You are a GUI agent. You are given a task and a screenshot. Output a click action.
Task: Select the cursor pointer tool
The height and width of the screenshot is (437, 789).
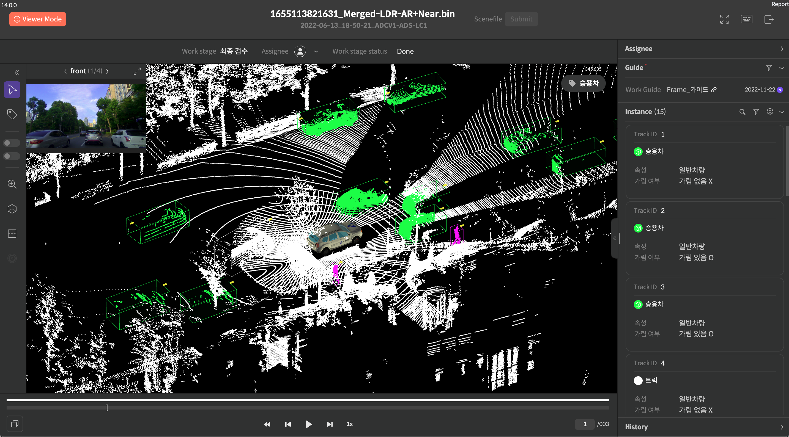point(12,90)
